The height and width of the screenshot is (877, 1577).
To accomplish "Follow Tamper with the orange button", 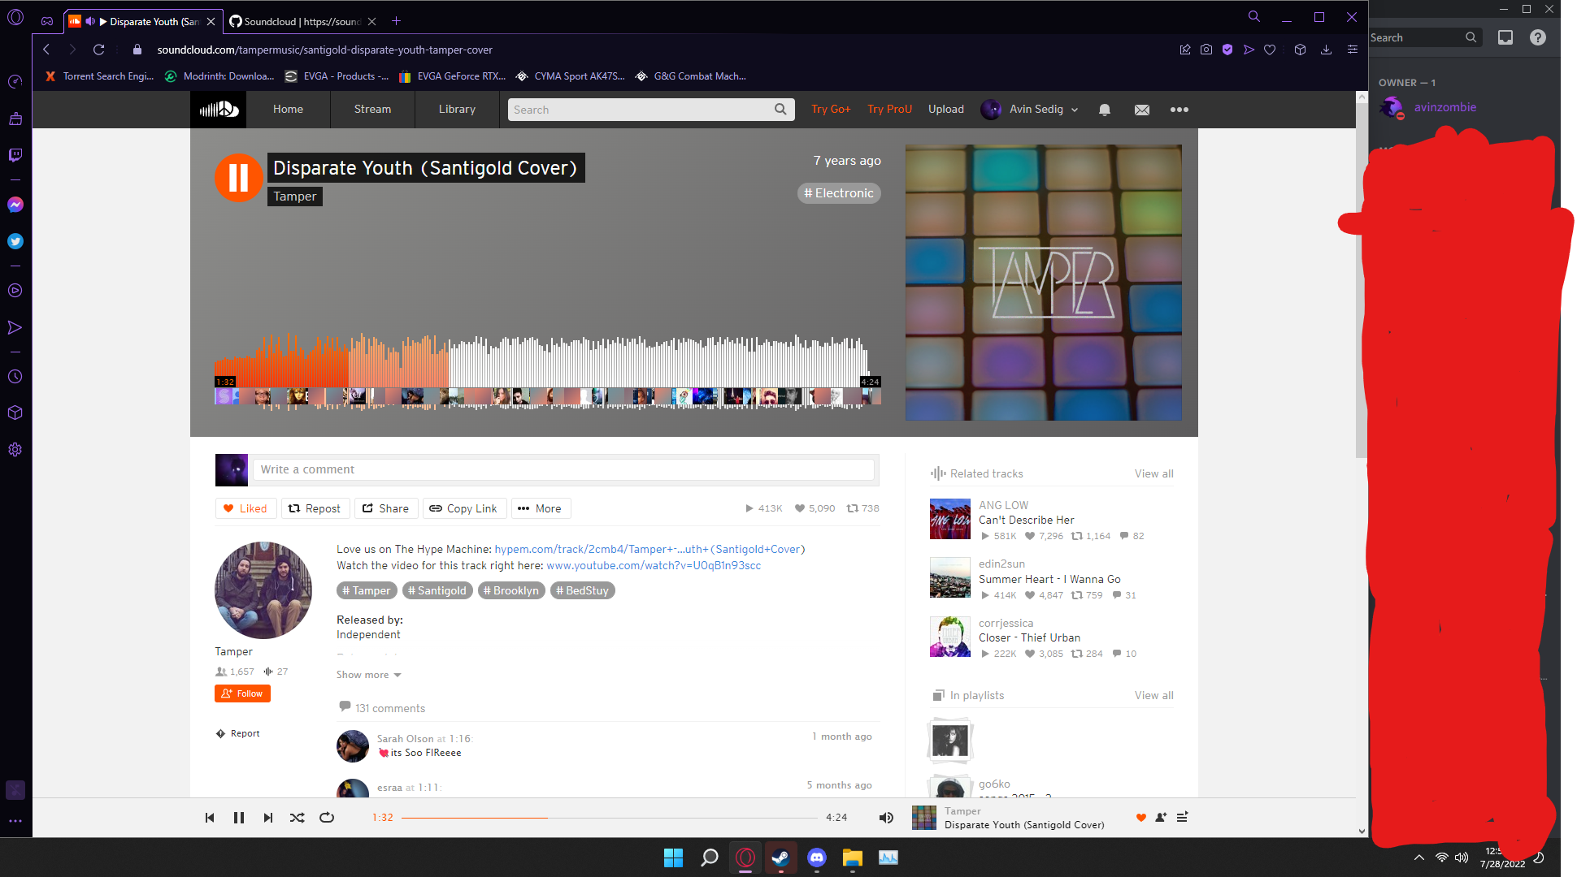I will click(242, 693).
